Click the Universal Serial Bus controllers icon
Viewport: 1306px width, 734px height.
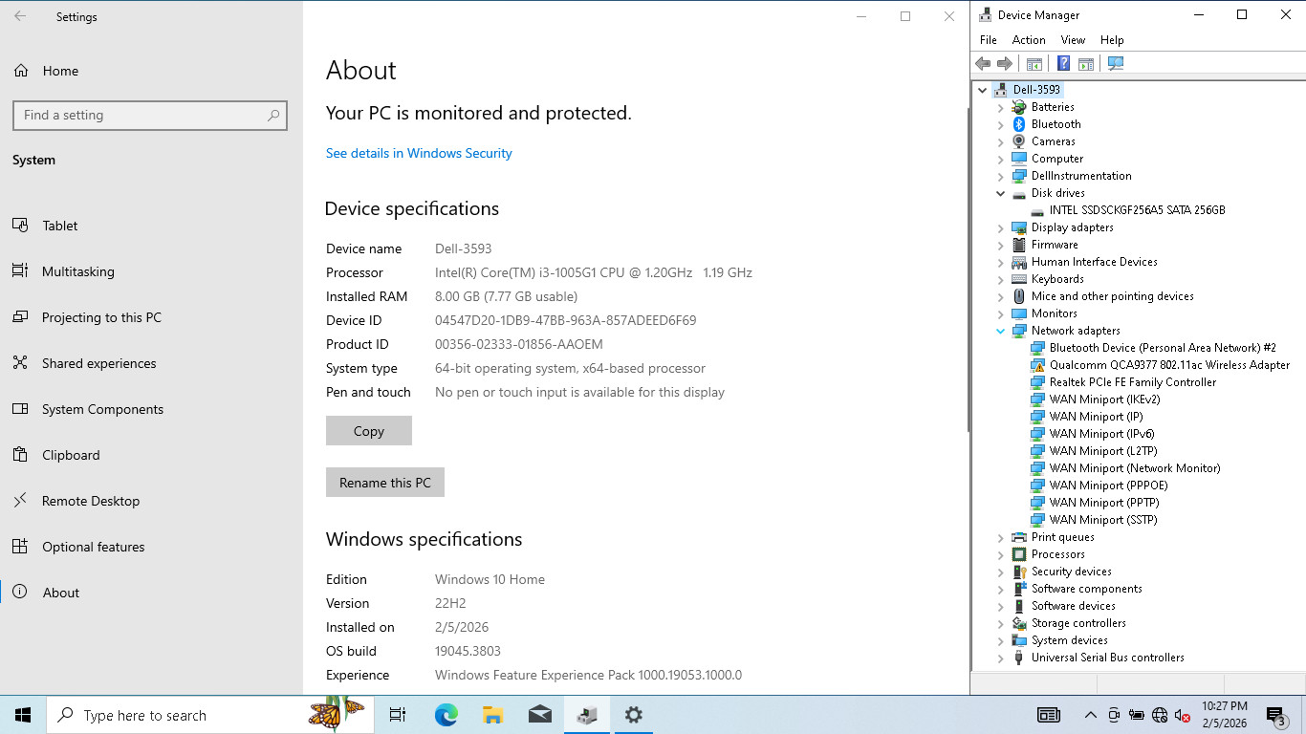(x=1019, y=658)
